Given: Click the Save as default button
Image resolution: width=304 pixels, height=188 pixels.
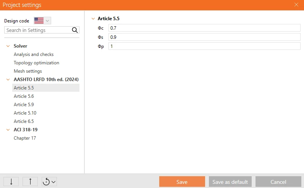Looking at the screenshot, I should pos(230,182).
